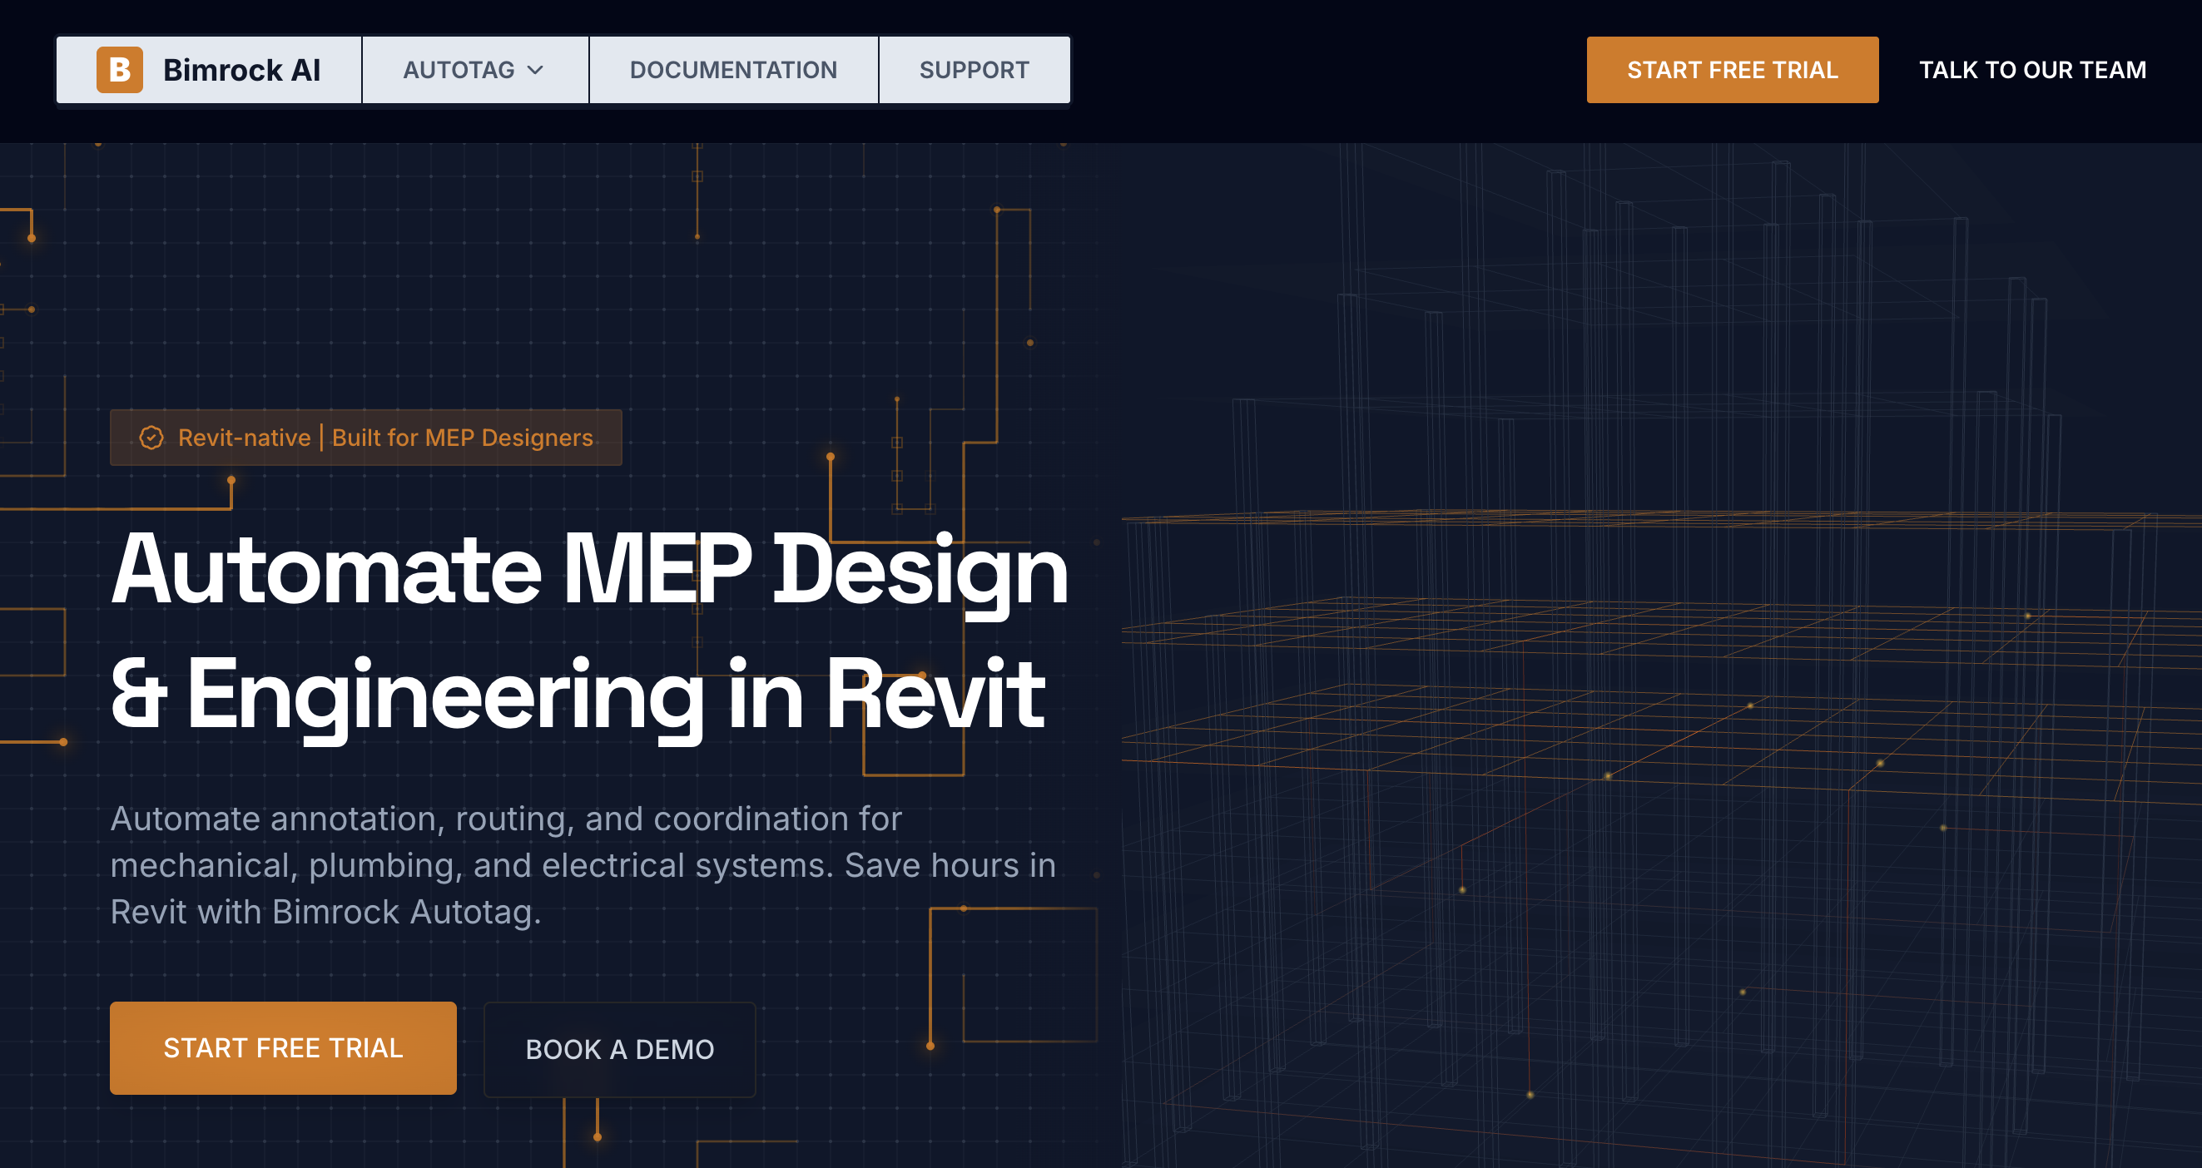
Task: Click the Engineering in Revit headline line
Action: coord(615,694)
